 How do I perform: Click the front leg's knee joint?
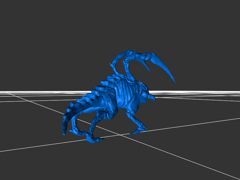[130, 115]
